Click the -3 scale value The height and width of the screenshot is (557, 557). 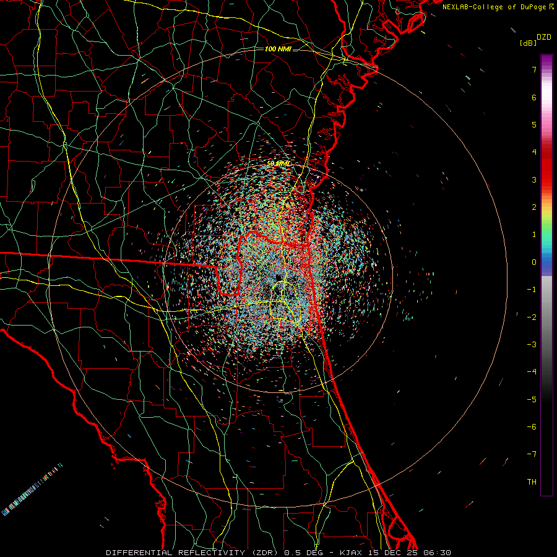tap(532, 344)
